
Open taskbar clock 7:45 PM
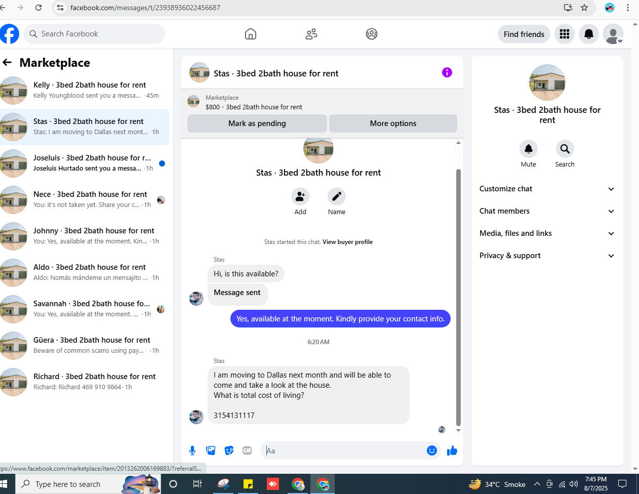tap(596, 484)
